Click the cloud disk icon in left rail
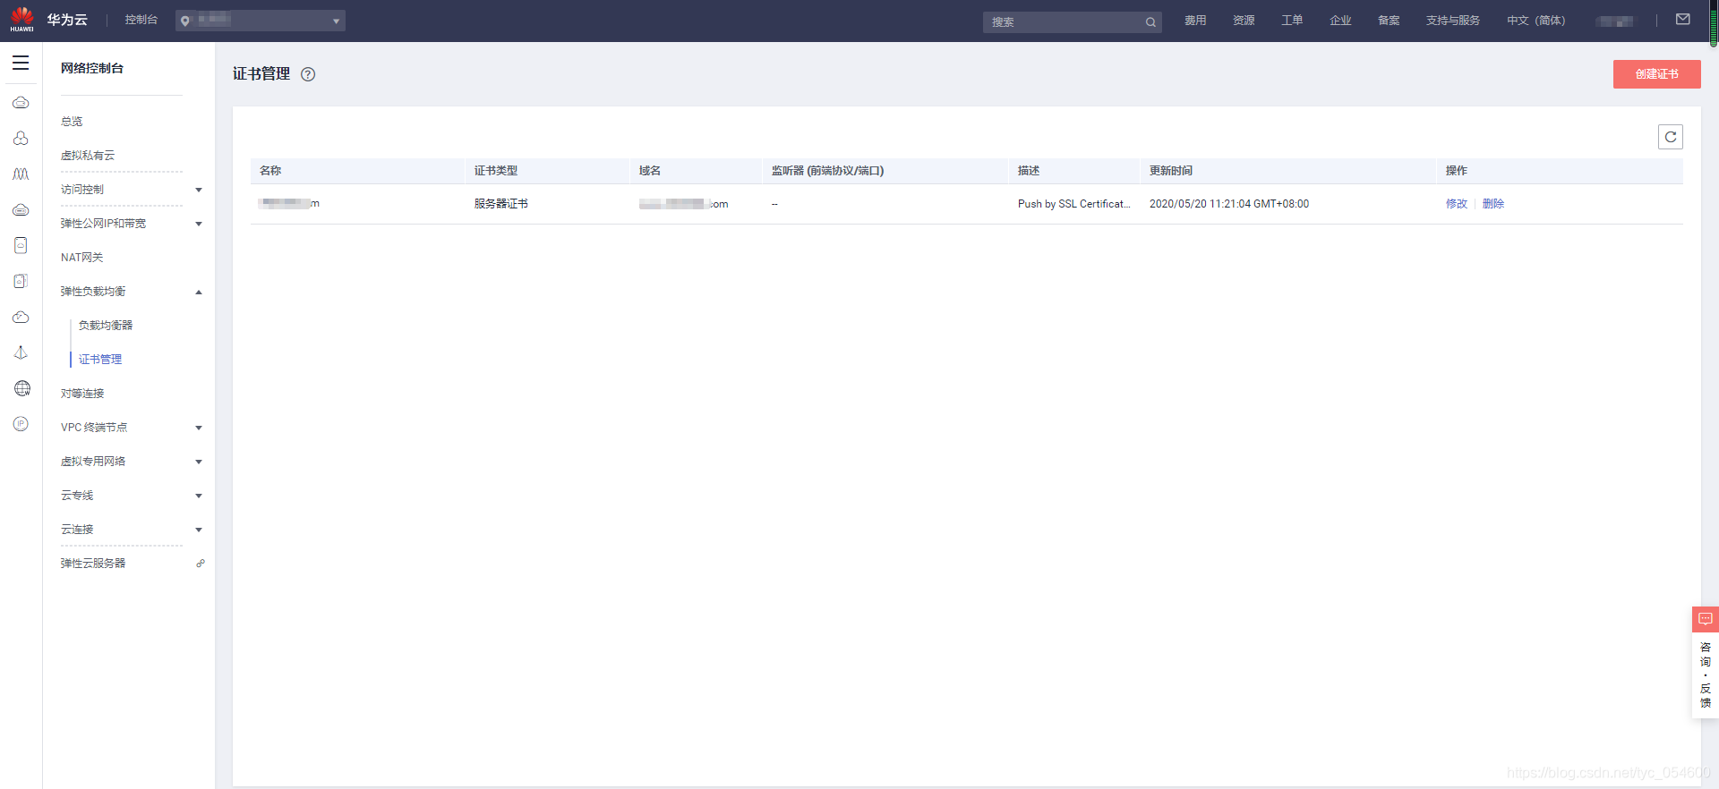The image size is (1719, 789). click(x=21, y=210)
